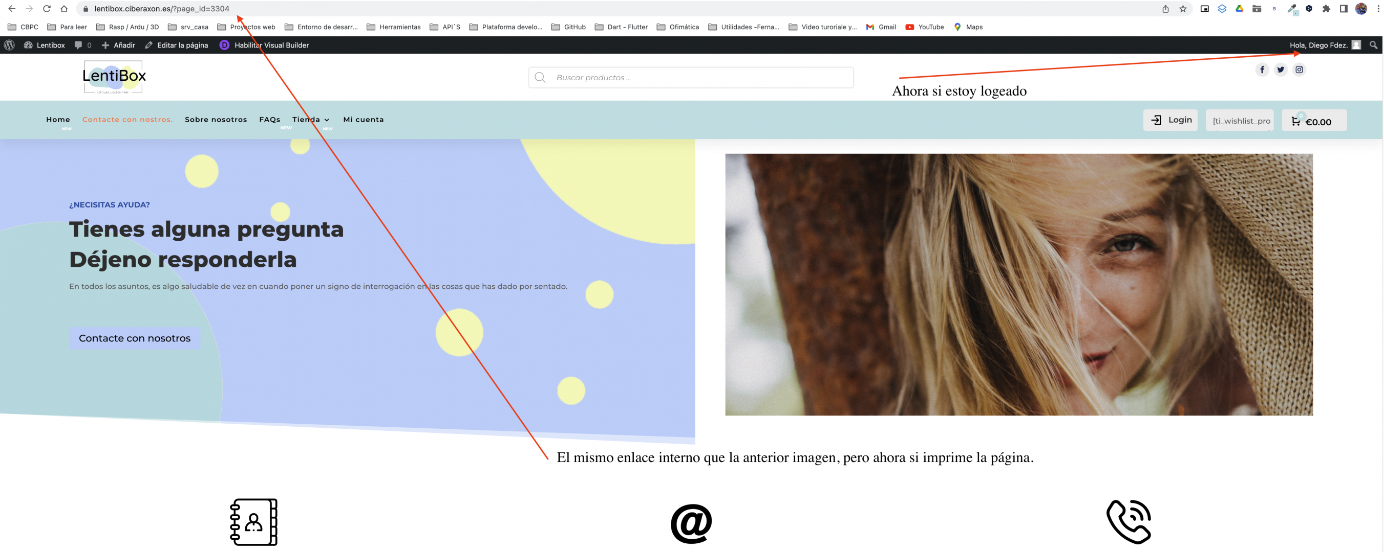Click Añadir in the WordPress admin bar
The height and width of the screenshot is (552, 1384).
[118, 45]
